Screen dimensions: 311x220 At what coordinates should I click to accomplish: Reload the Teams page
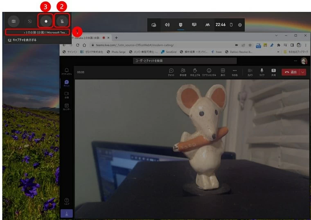point(78,45)
